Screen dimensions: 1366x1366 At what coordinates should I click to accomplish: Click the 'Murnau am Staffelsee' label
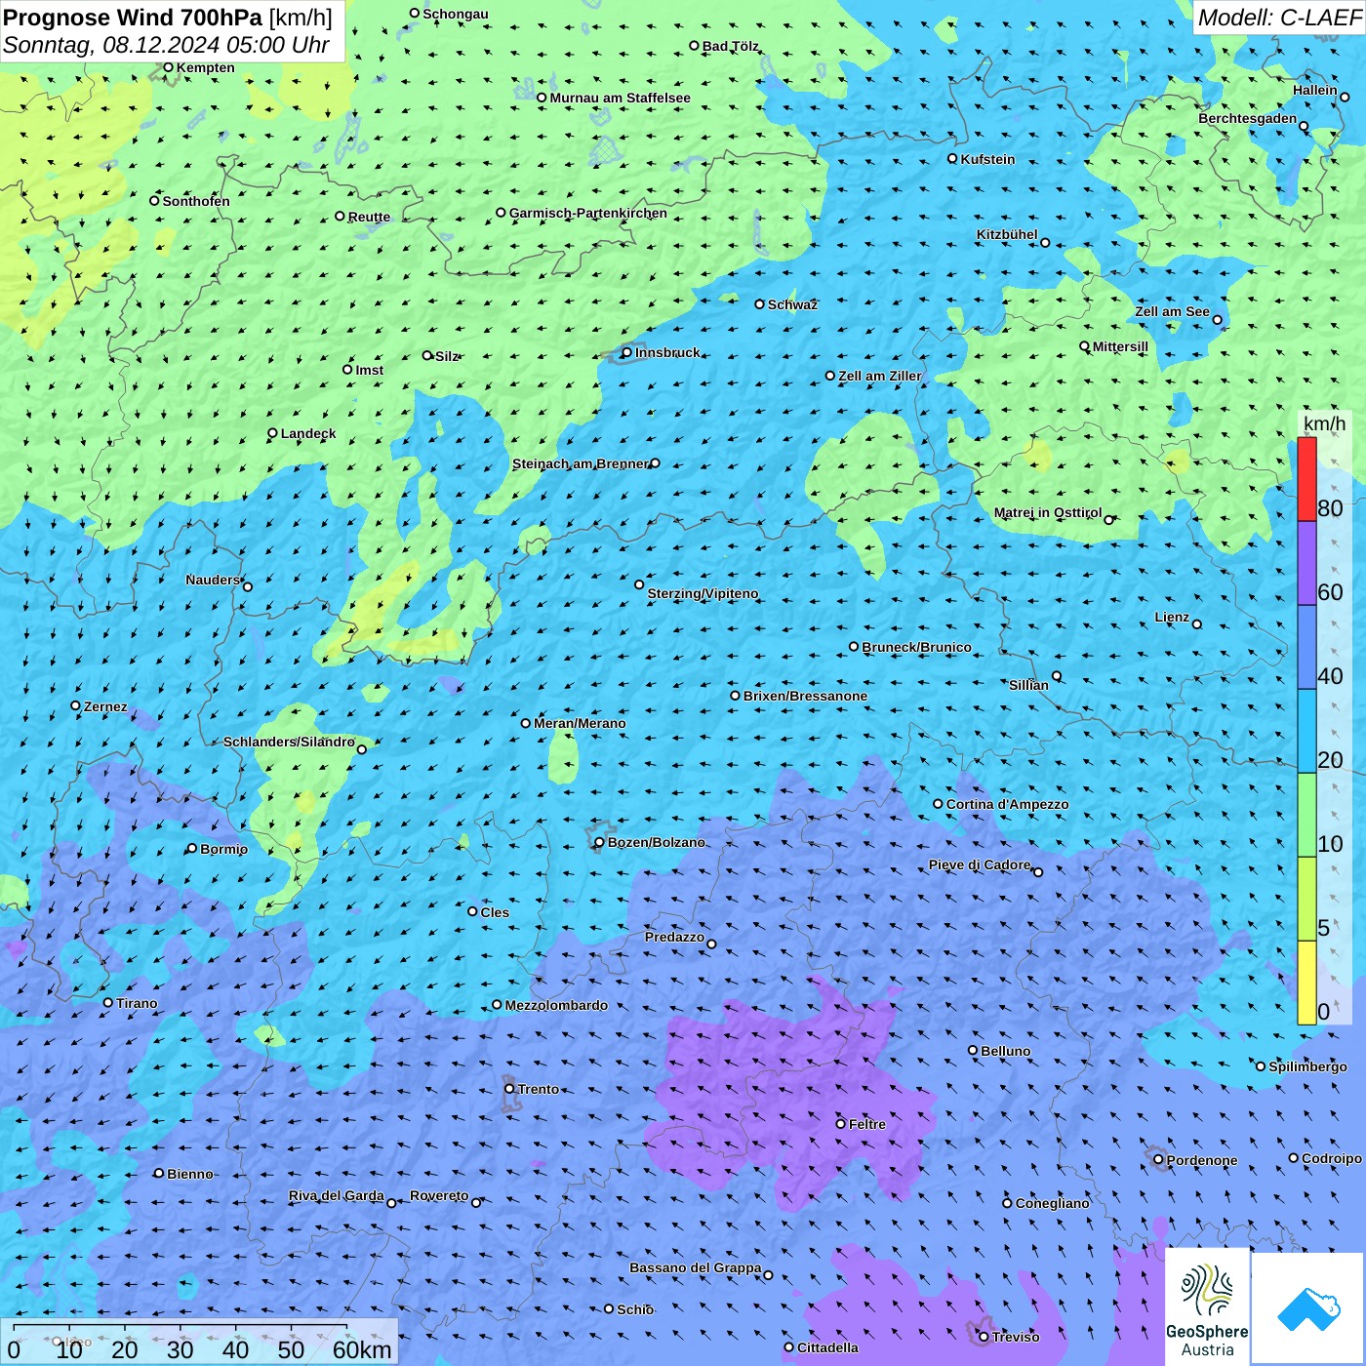[620, 98]
